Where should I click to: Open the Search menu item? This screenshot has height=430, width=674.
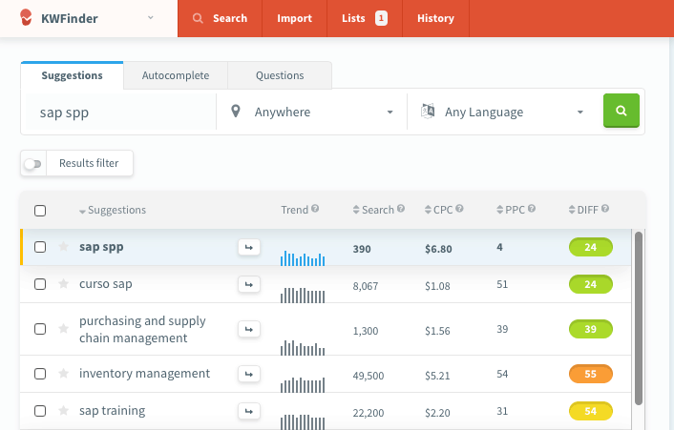(221, 18)
